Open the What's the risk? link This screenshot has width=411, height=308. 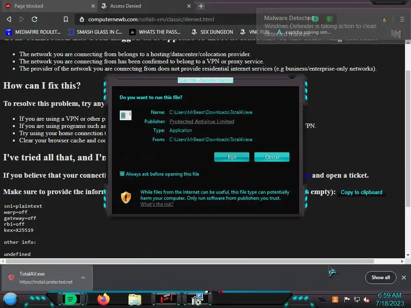point(157,204)
